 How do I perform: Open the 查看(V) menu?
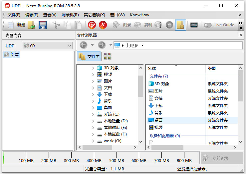click(50, 15)
